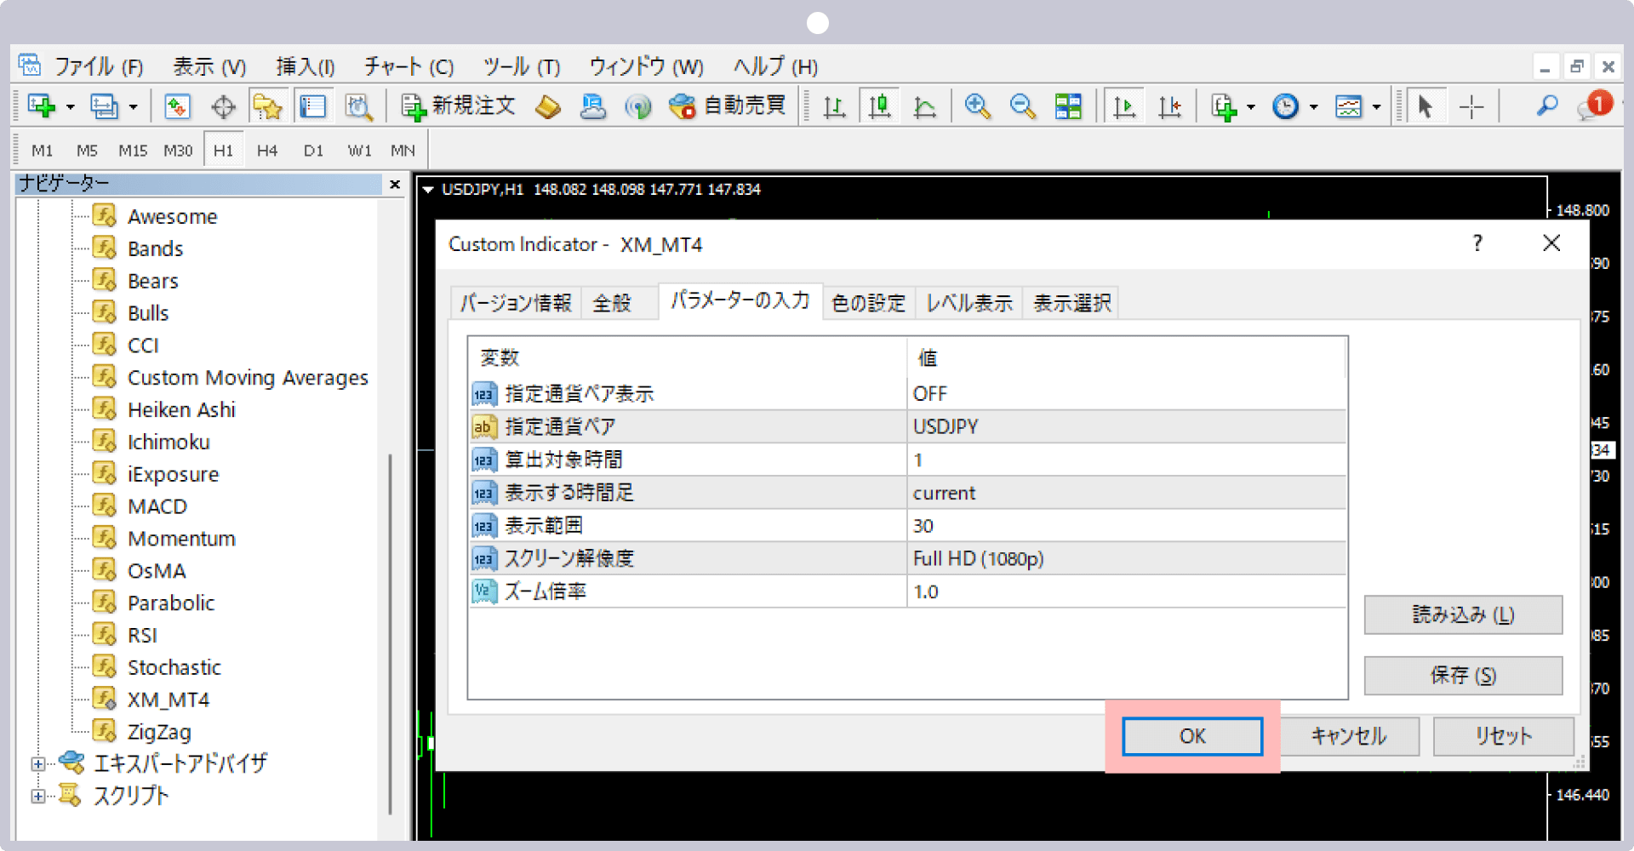Toggle the Data Window crosshair-circle icon
Screen dimensions: 1634x851
223,106
